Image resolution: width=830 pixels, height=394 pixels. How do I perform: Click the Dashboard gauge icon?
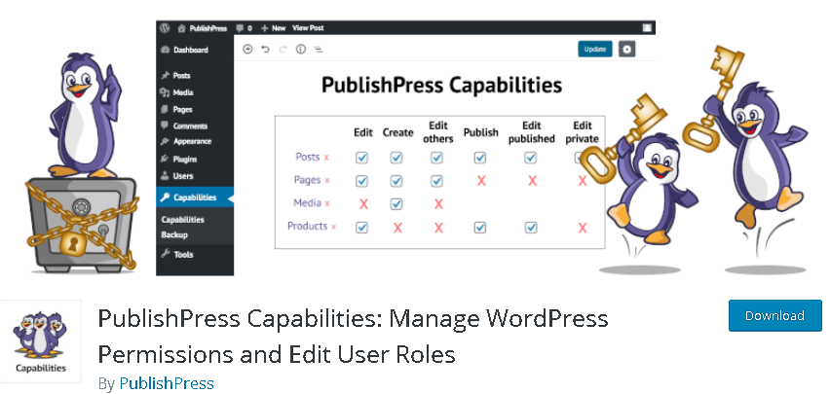(x=165, y=50)
